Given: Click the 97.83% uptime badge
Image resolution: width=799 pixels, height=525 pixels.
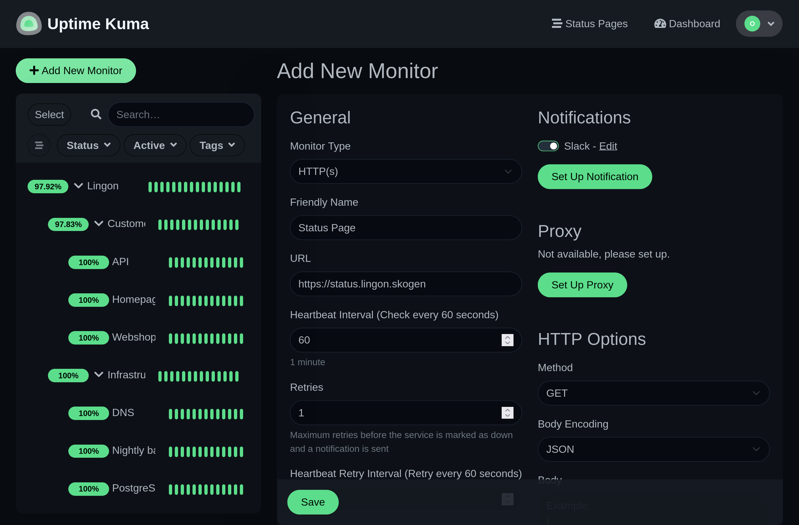Looking at the screenshot, I should (x=68, y=224).
